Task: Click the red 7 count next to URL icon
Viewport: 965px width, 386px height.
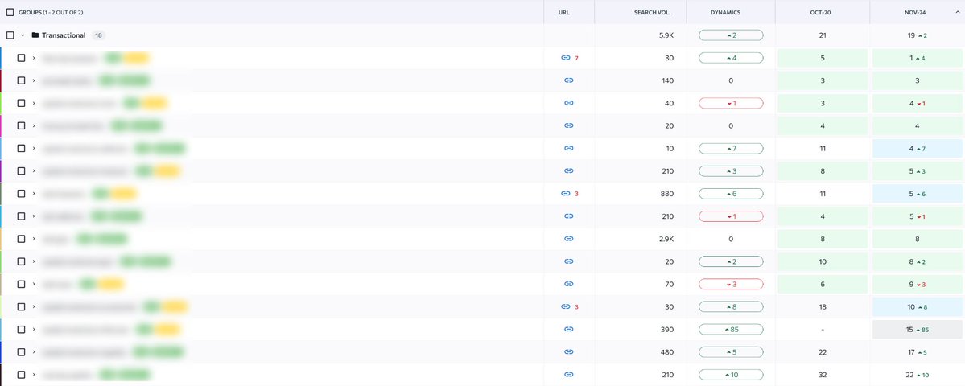Action: pyautogui.click(x=576, y=59)
